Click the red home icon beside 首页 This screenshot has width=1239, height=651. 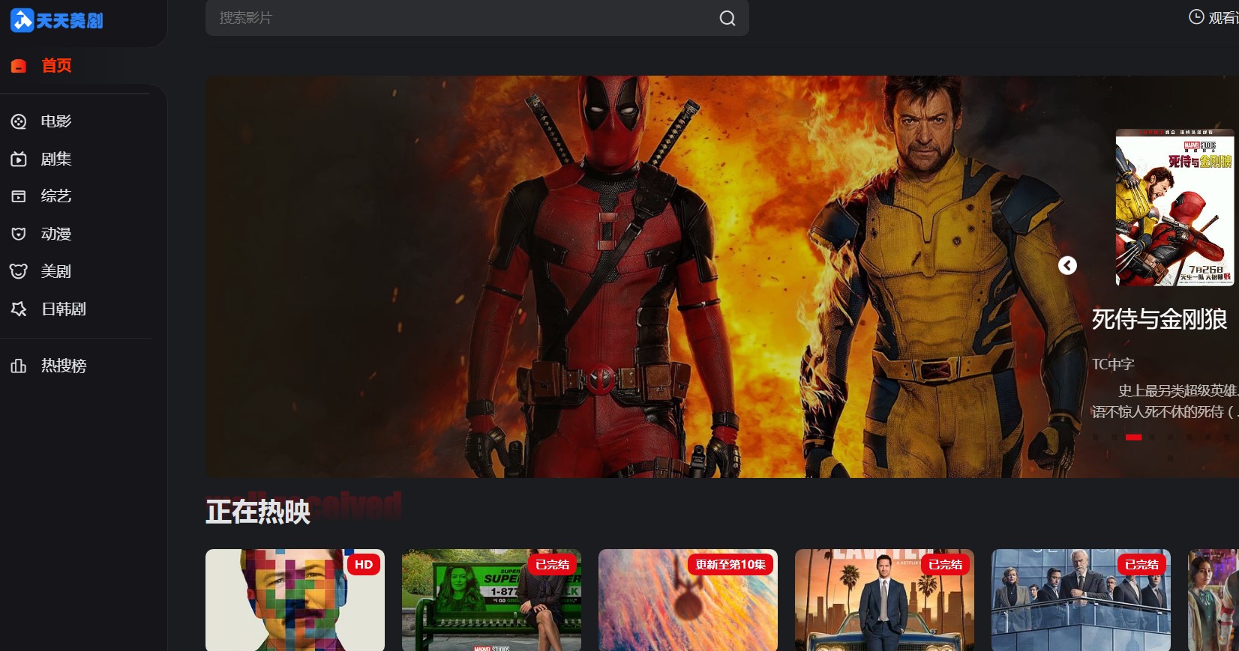pos(19,66)
